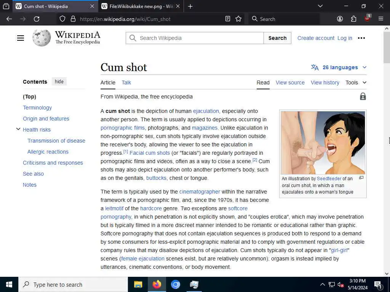
Task: Go back using browser back arrow
Action: point(9,19)
